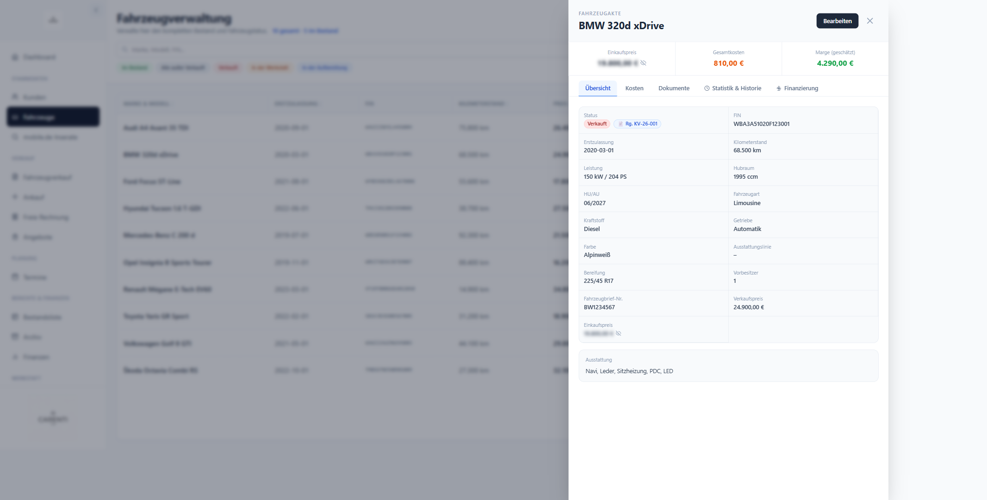Image resolution: width=987 pixels, height=500 pixels.
Task: Click the Gesamtkosten amount 810,00 €
Action: click(728, 63)
